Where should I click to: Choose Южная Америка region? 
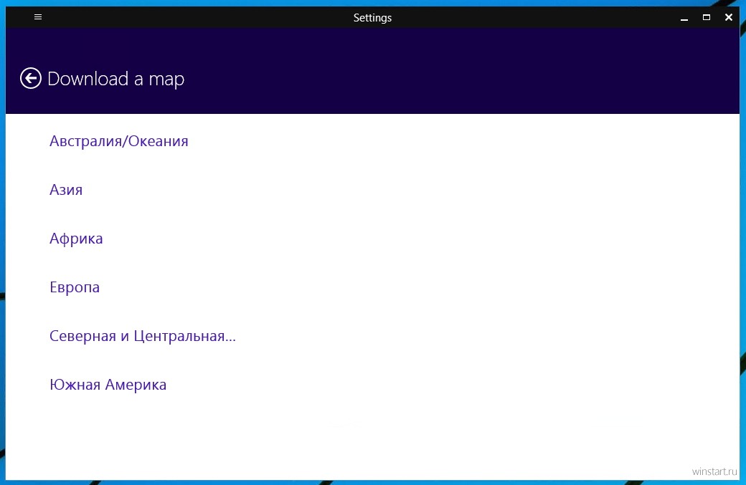point(108,385)
